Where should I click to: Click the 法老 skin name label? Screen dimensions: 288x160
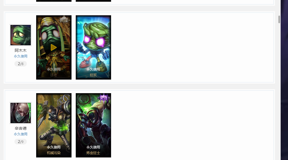[54, 75]
